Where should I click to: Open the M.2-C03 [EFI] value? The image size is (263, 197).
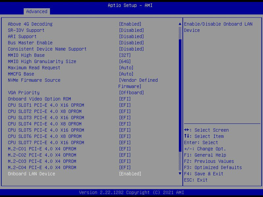[x=125, y=161]
